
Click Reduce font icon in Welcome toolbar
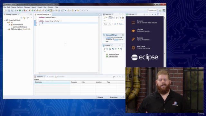point(152,14)
